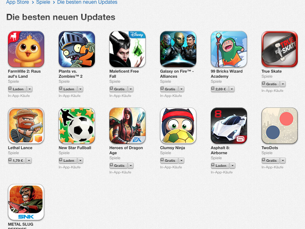Open dropdown arrow beside Lethal Lance 1,79 €
The image size is (305, 229).
click(x=29, y=160)
